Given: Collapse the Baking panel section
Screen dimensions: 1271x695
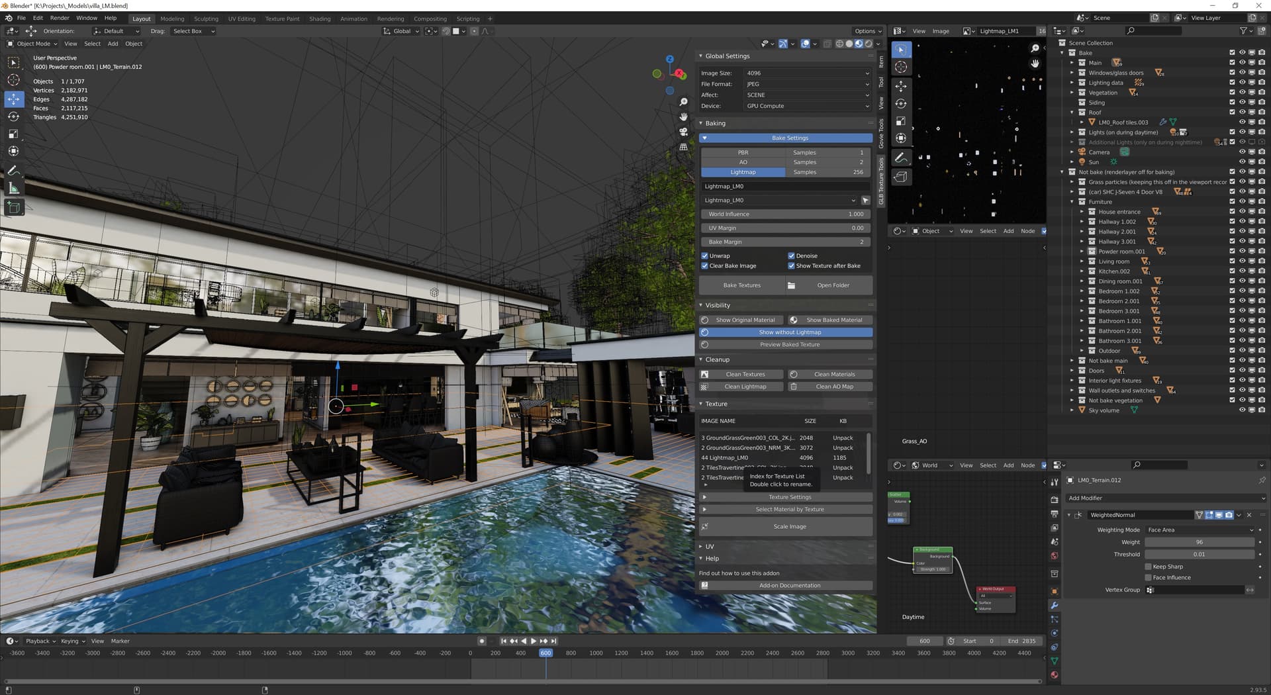Looking at the screenshot, I should (701, 123).
